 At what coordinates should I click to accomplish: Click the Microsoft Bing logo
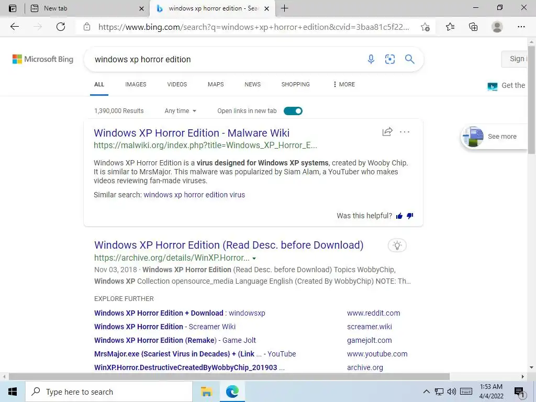[x=43, y=59]
